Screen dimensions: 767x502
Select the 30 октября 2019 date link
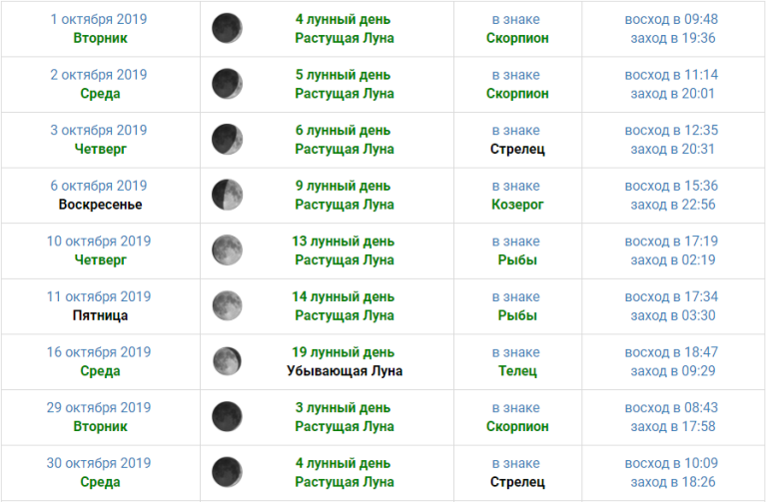pos(99,463)
